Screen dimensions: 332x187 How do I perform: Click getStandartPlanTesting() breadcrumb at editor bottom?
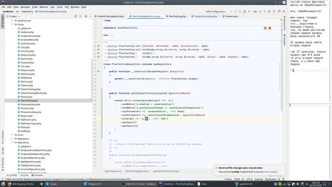click(x=166, y=171)
